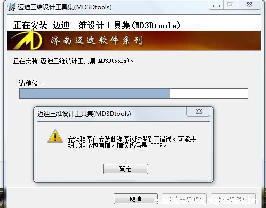The image size is (266, 208).
Task: Close the main installer window
Action: [249, 5]
